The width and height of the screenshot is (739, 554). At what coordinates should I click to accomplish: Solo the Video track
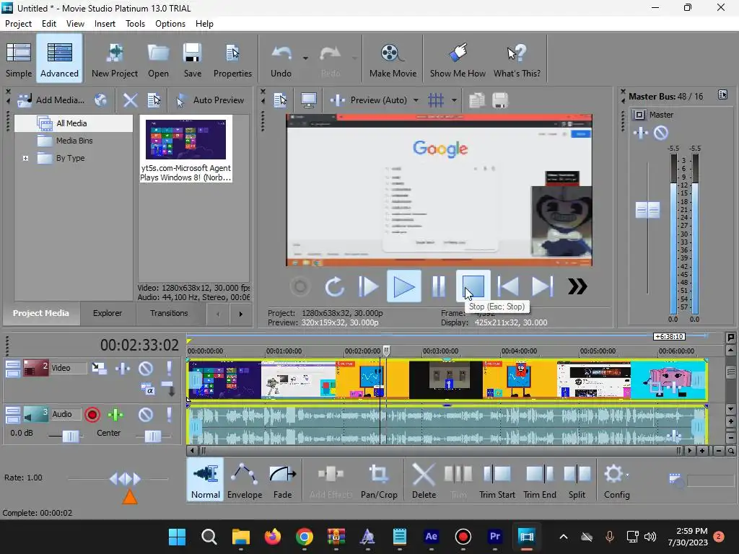click(x=169, y=368)
